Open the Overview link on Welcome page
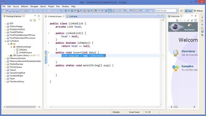Screen dimensions: 206x116 188,51
